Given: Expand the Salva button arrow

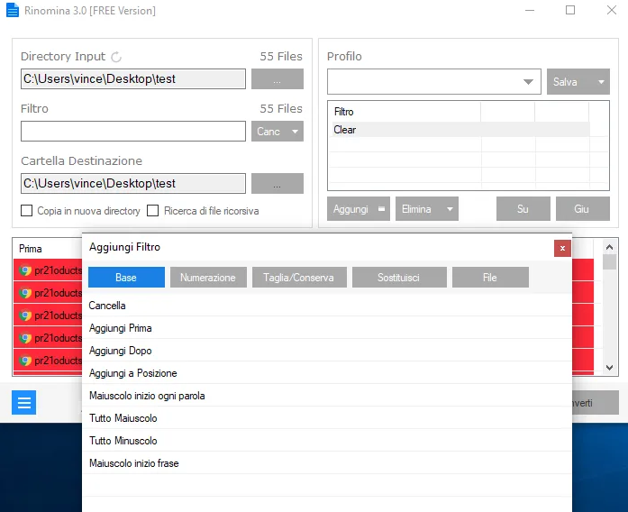Looking at the screenshot, I should [601, 82].
